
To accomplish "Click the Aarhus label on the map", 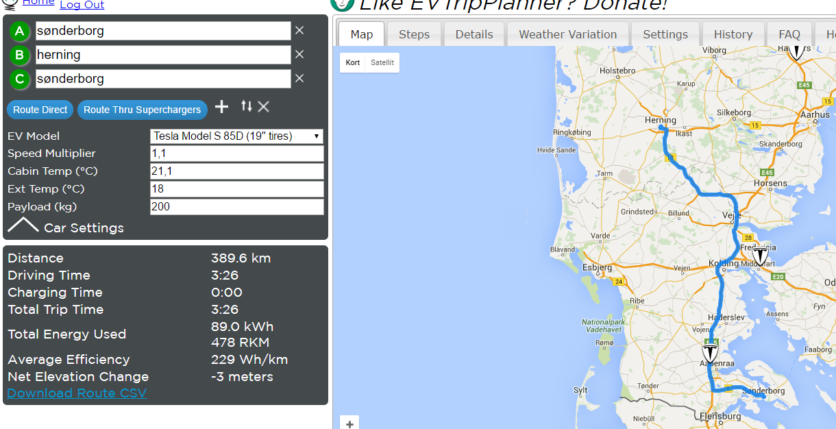I will [x=815, y=115].
